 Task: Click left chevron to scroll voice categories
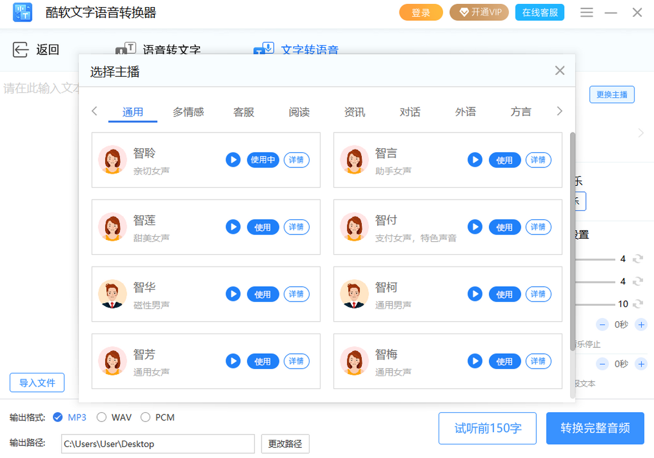[x=94, y=111]
